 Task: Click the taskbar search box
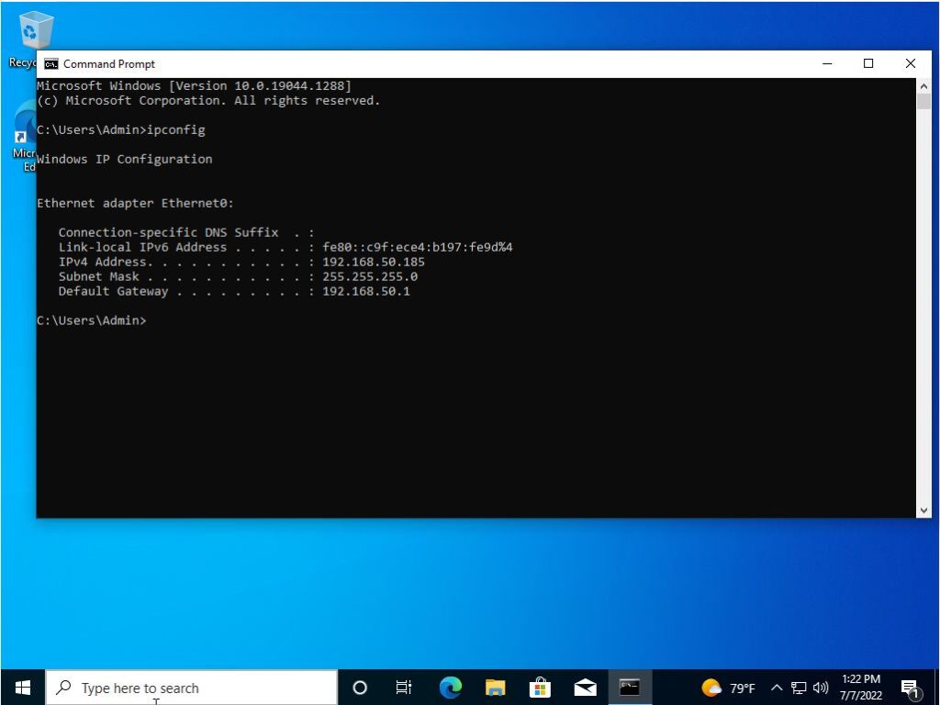click(191, 688)
